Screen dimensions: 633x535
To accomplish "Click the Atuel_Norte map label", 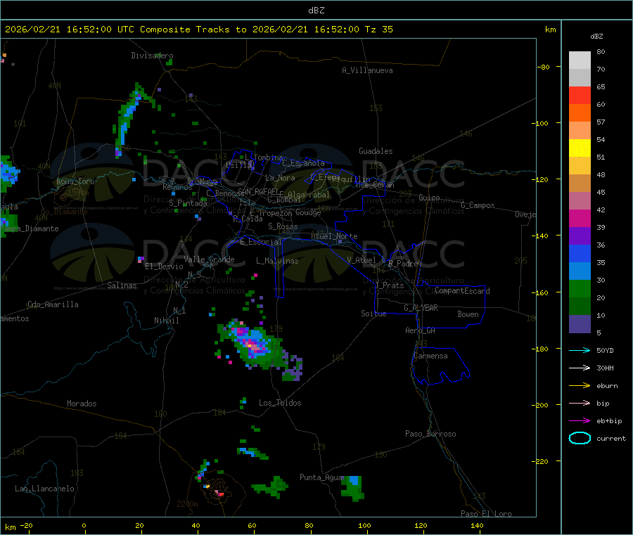I will click(x=334, y=236).
